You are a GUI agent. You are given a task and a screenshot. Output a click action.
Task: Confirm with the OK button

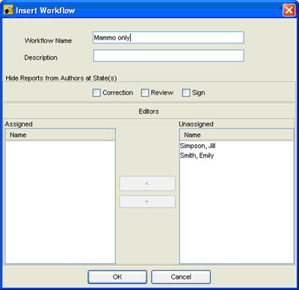[x=117, y=277]
